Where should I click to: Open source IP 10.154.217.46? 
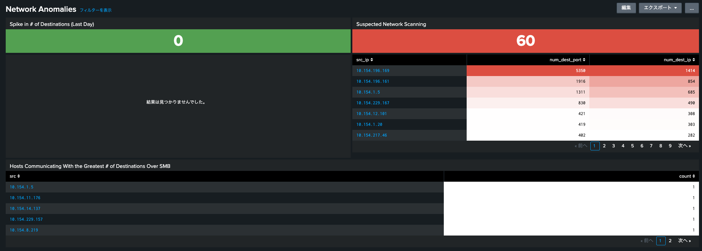tap(372, 135)
